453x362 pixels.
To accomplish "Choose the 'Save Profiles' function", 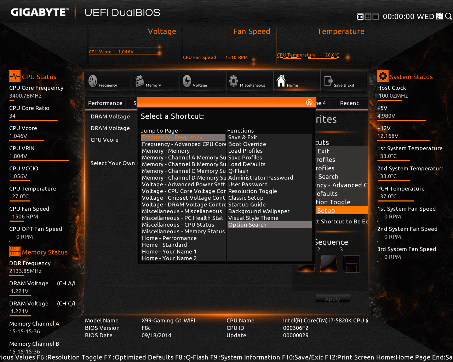I will [270, 157].
